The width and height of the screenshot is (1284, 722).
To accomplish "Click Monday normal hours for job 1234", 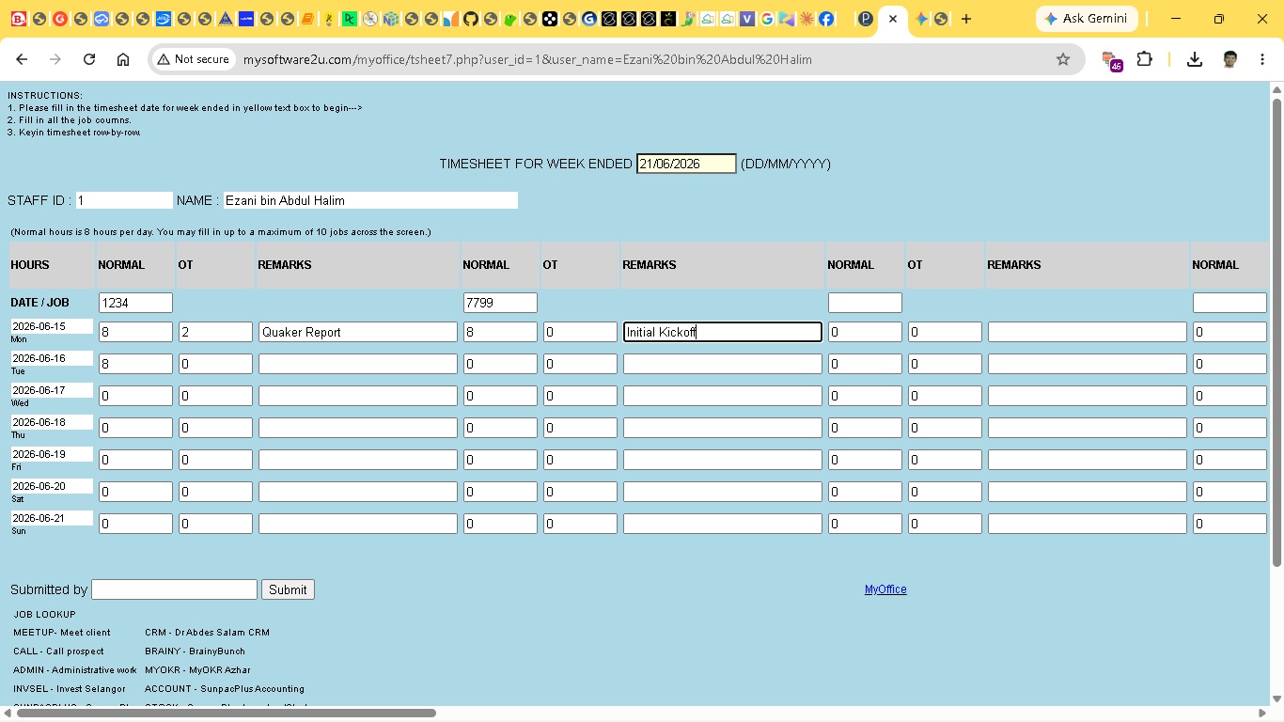I will click(x=135, y=332).
